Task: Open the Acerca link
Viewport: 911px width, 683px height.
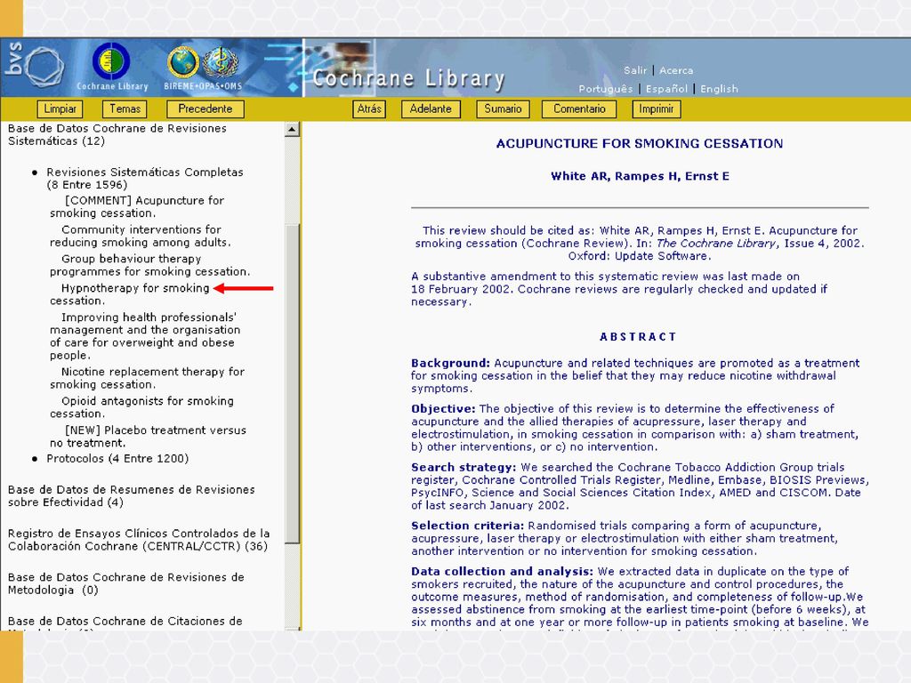Action: click(x=676, y=70)
